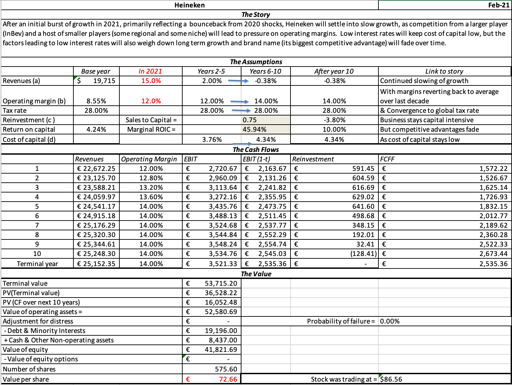Click the blue arrow in the Revenues row
This screenshot has width=512, height=385.
point(238,81)
